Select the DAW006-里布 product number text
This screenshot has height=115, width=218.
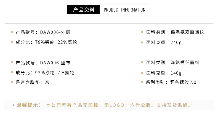(x=55, y=63)
